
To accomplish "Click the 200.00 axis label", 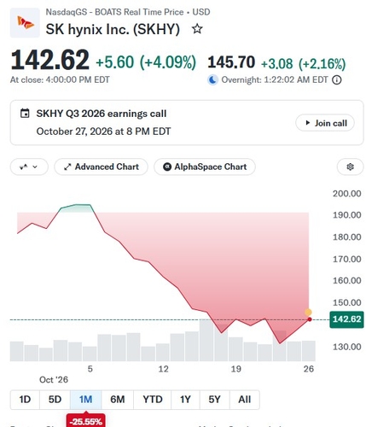I will (x=347, y=194).
